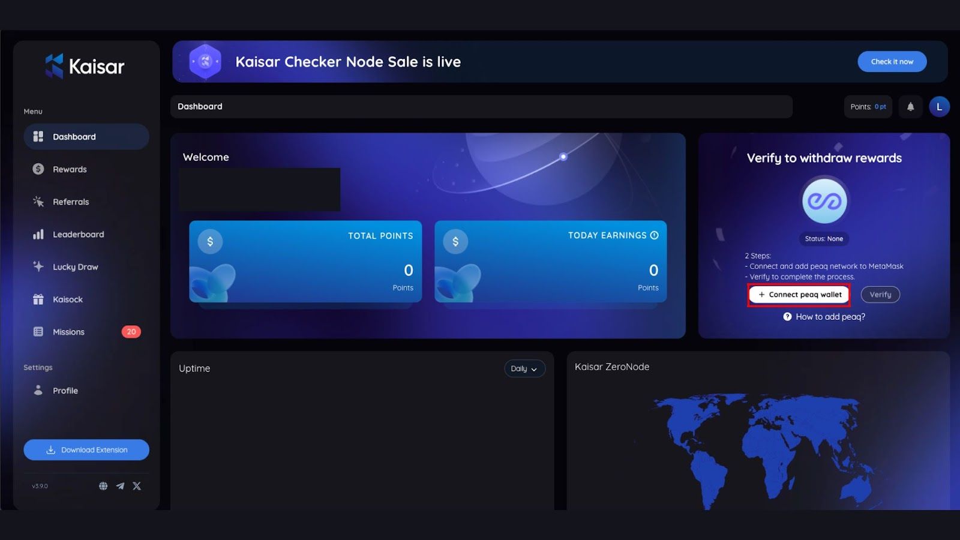Expand the Uptime Daily dropdown
This screenshot has height=540, width=960.
524,368
